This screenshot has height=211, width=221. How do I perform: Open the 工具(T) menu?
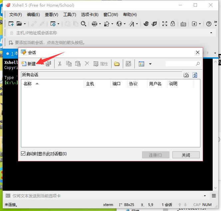point(70,15)
